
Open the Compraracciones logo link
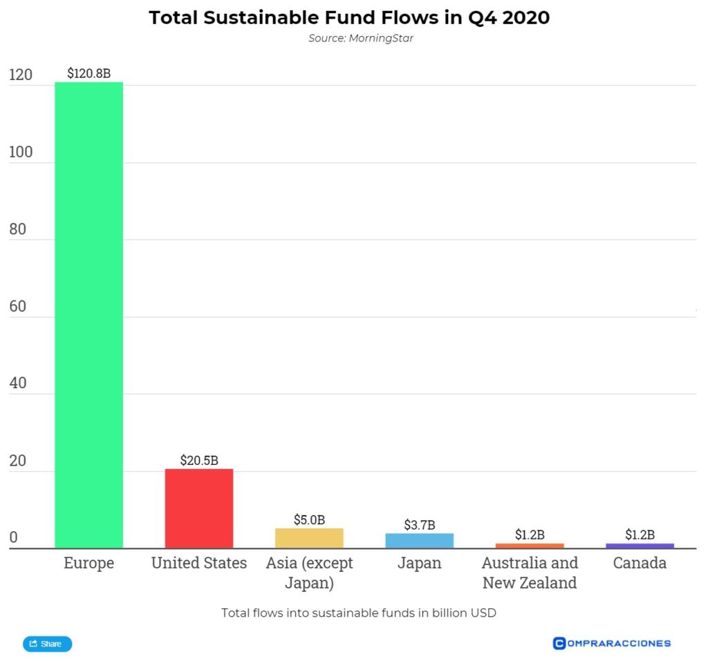pos(612,643)
